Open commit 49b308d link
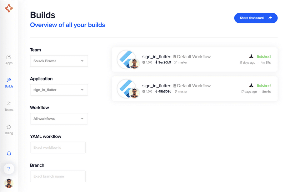The width and height of the screenshot is (300, 192). (x=164, y=92)
